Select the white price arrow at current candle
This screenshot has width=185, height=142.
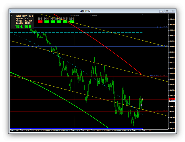tap(142, 99)
